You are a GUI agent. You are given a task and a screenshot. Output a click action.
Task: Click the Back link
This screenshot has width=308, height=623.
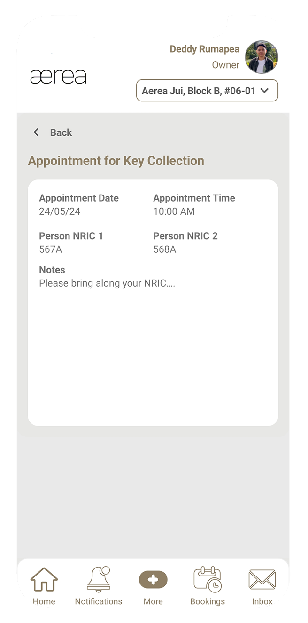point(61,132)
